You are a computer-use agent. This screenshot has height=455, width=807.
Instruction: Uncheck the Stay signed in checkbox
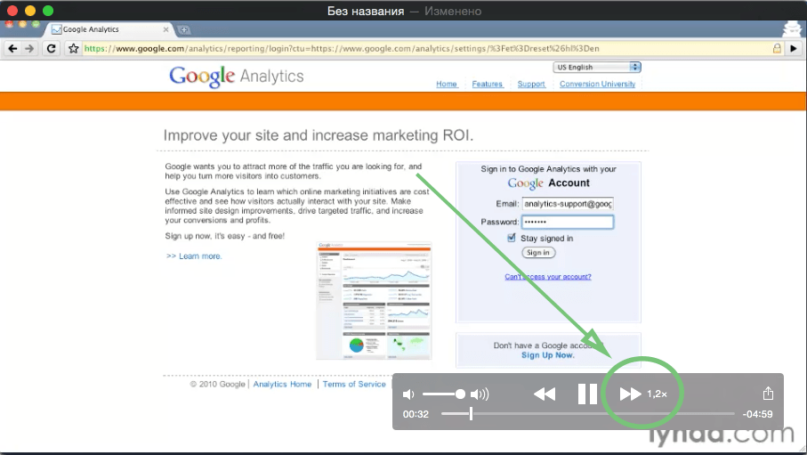tap(511, 238)
